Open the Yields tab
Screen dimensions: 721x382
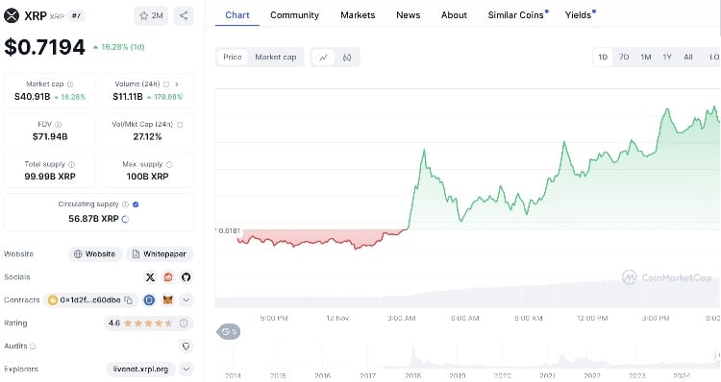click(x=580, y=15)
